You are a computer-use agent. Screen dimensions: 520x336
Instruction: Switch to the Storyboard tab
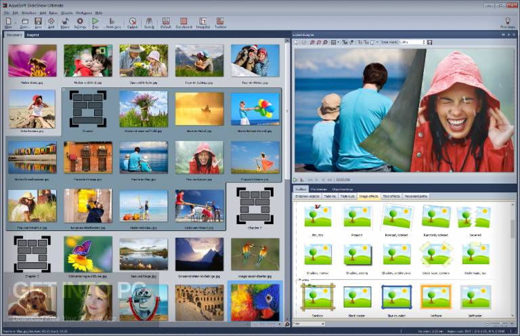coord(14,35)
